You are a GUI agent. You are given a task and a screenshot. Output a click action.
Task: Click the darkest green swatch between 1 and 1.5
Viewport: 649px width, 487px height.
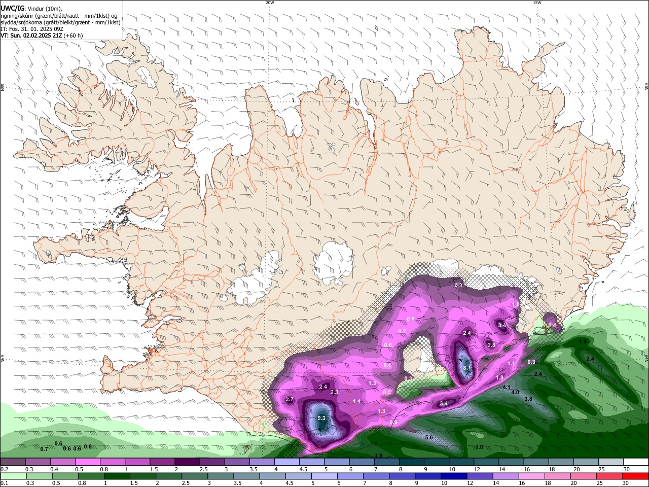[118, 476]
